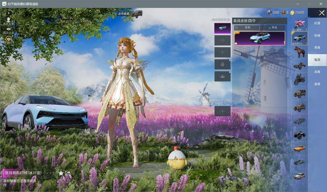
Task: Select the monster truck vehicle
Action: (299, 135)
